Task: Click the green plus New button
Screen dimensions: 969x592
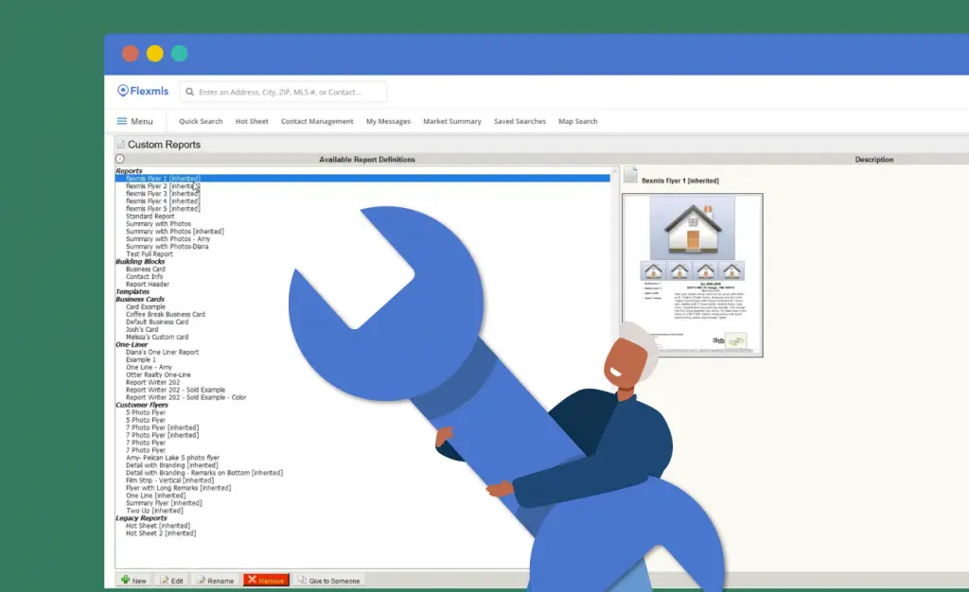Action: (133, 581)
